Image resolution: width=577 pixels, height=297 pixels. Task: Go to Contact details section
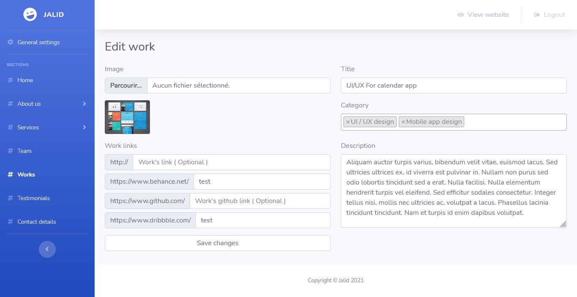point(36,222)
